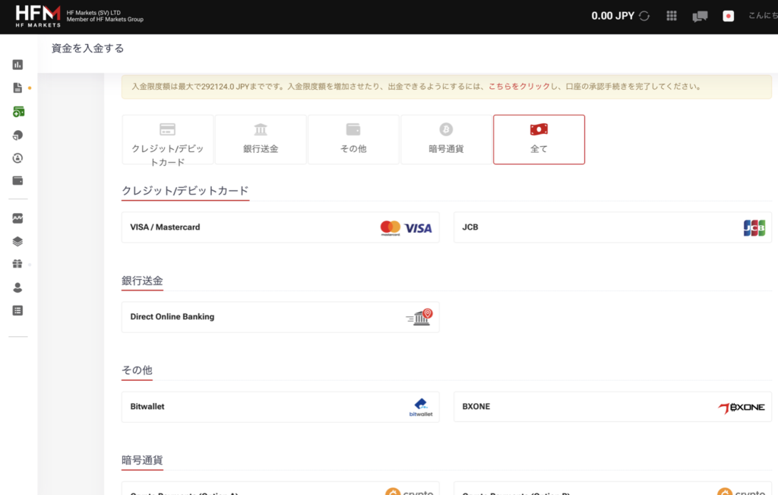Viewport: 778px width, 495px height.
Task: Click the クレジット/デビットカード section heading
Action: point(185,191)
